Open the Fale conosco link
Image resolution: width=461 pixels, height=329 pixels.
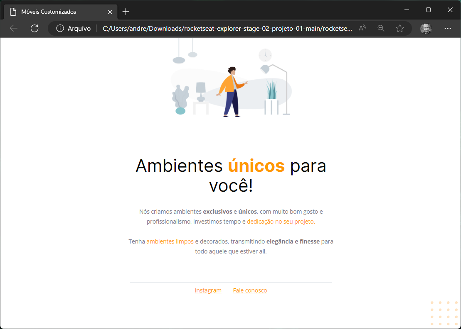250,290
